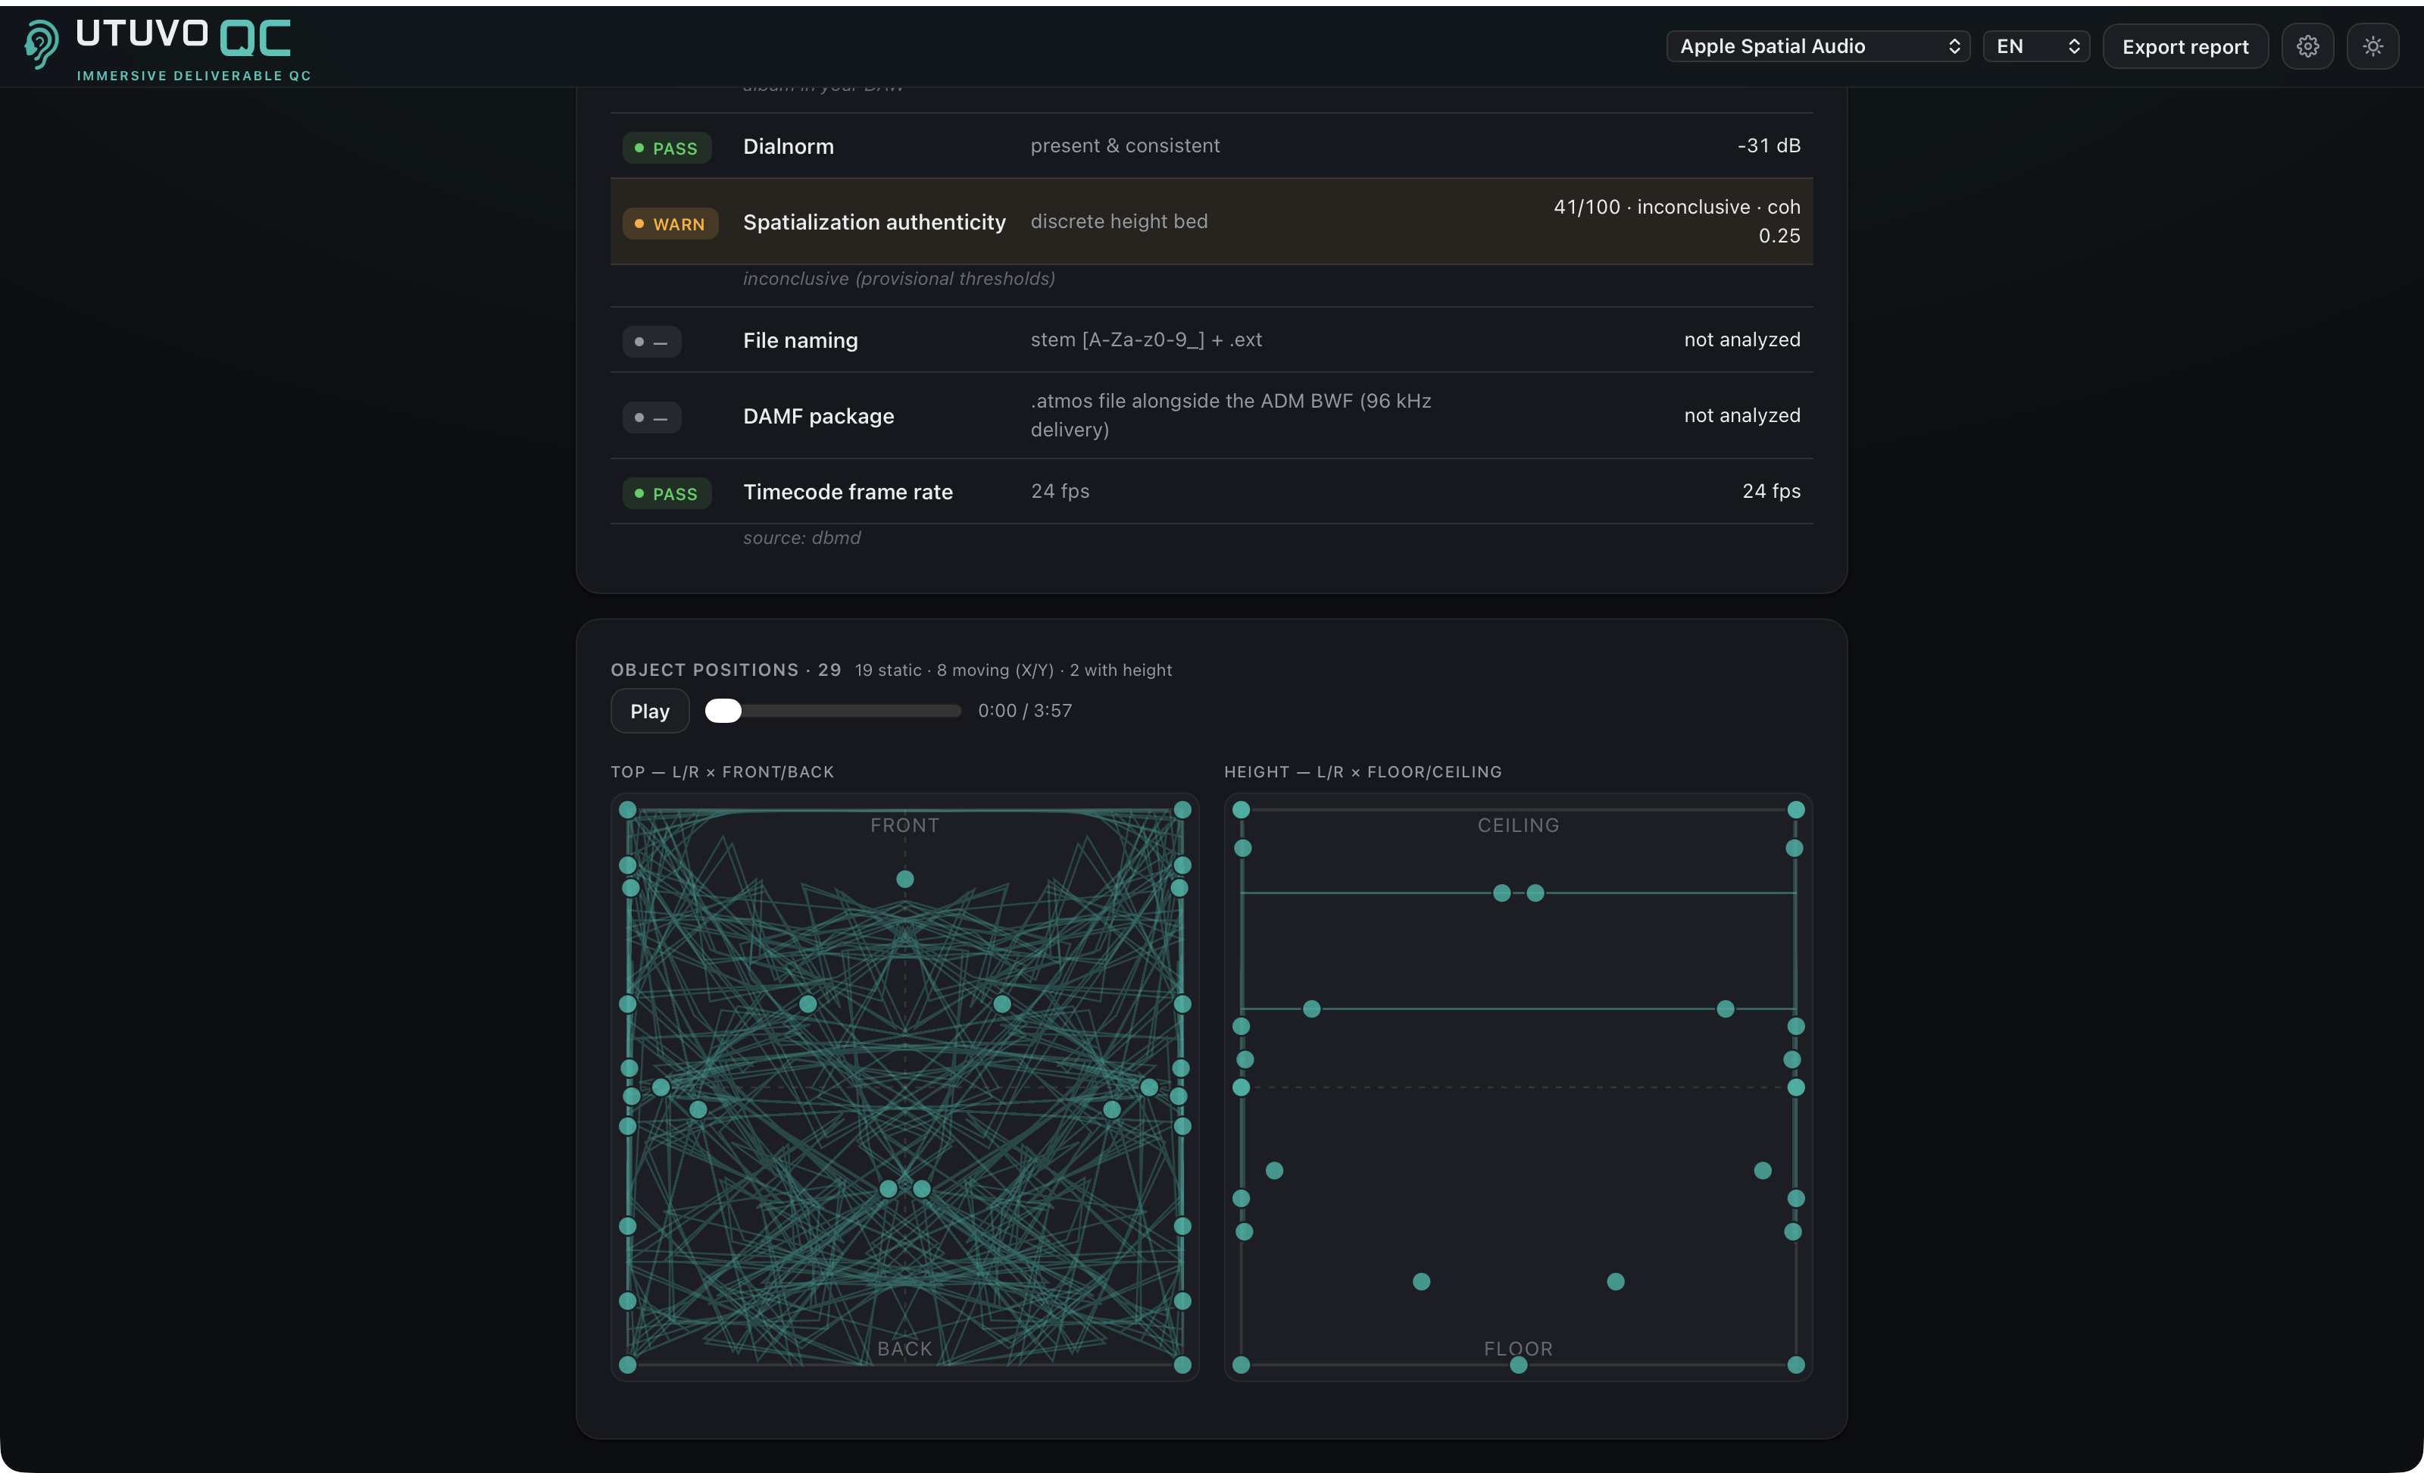
Task: Click the object dot under the FLOOR label
Action: [x=1518, y=1365]
